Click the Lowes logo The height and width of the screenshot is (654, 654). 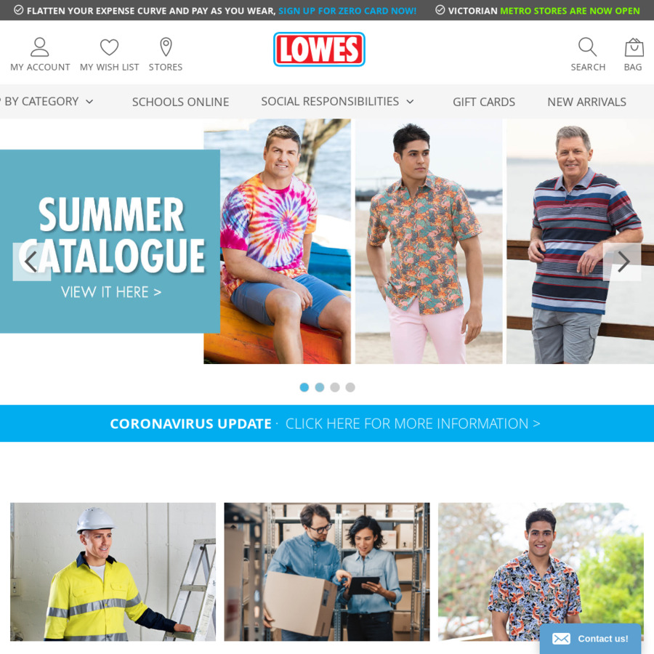pos(319,49)
